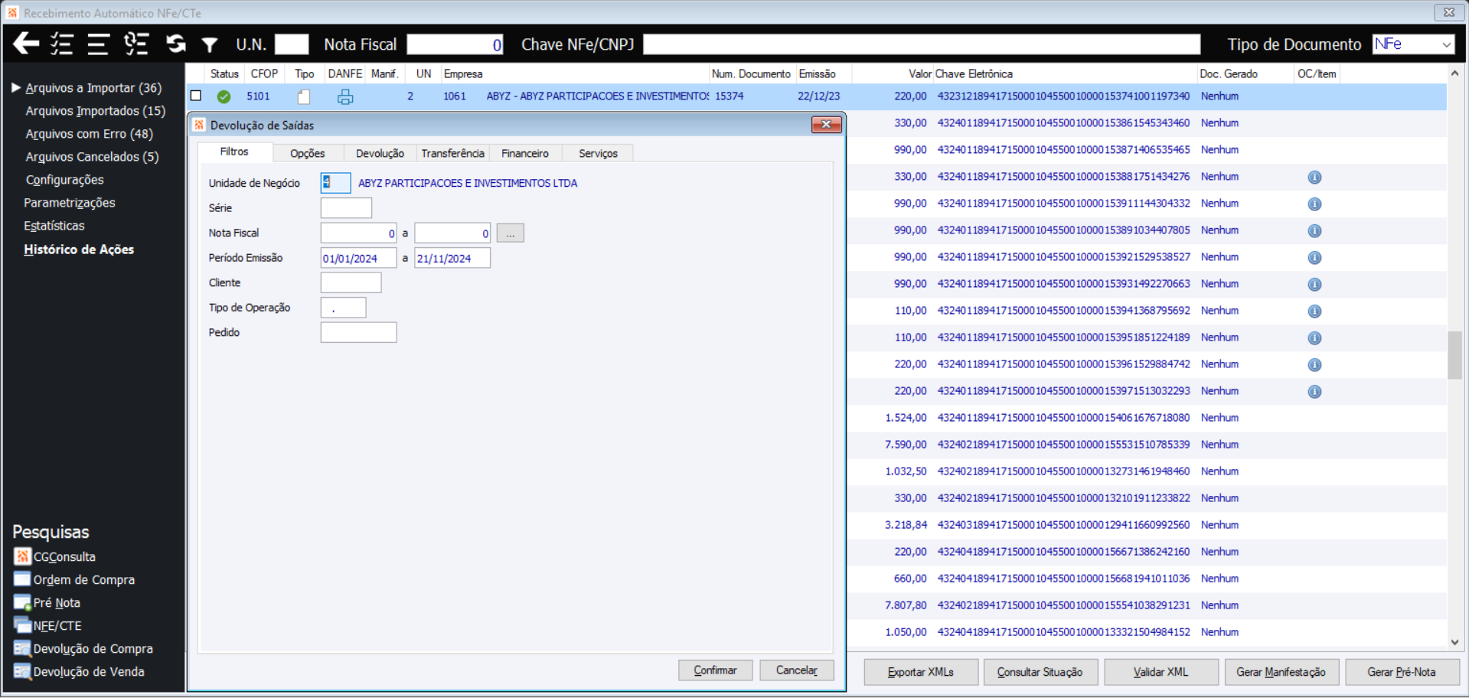Viewport: 1469px width, 698px height.
Task: Click the info icon on the row ending 1529538527
Action: click(1314, 257)
